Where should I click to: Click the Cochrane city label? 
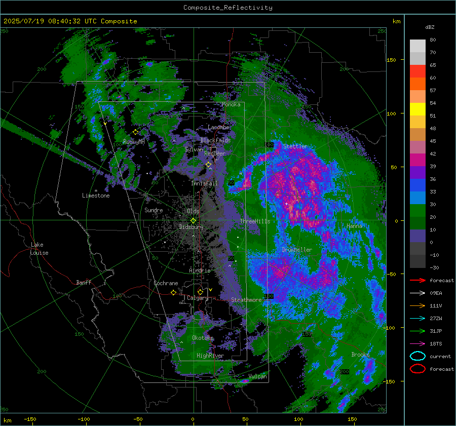(166, 283)
